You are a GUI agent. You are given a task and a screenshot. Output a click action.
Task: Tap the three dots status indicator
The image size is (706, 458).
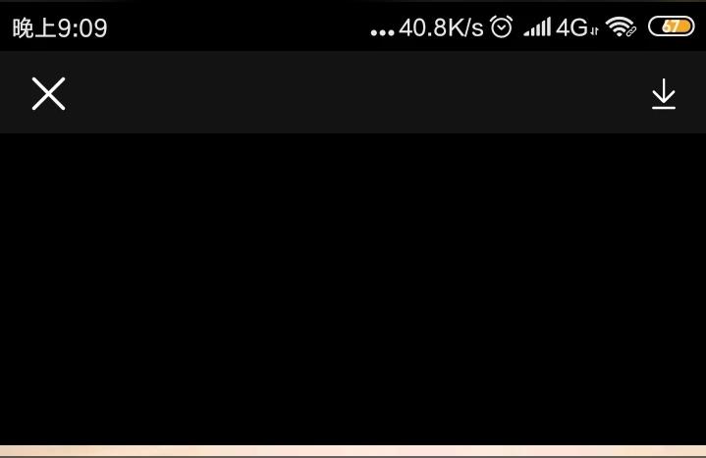click(382, 32)
